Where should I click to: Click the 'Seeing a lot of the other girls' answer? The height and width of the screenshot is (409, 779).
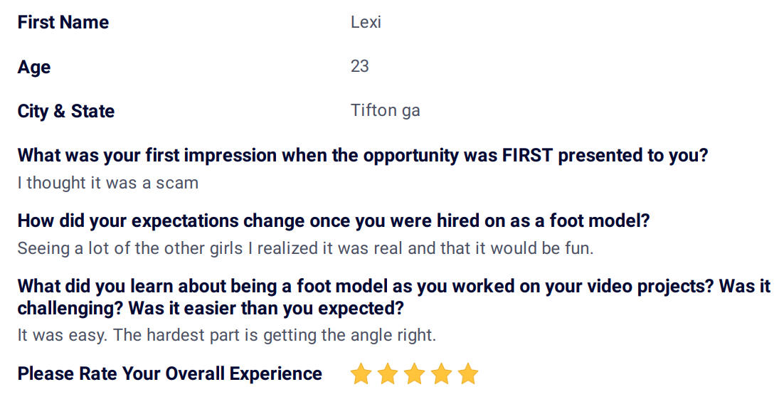coord(305,248)
